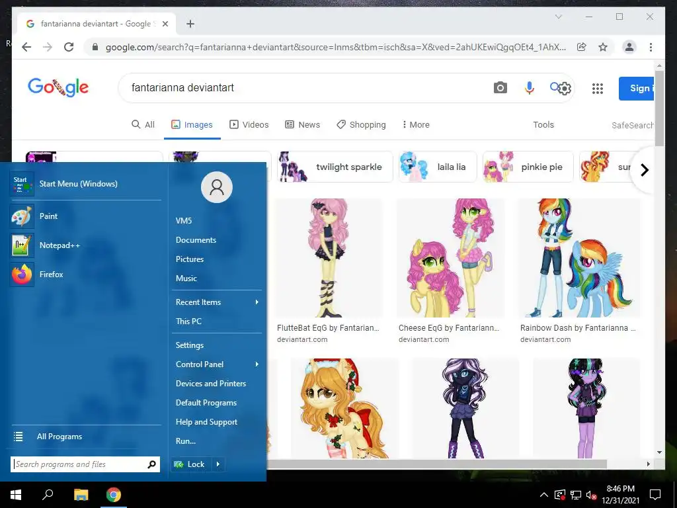The height and width of the screenshot is (508, 677).
Task: Open Start Menu (Windows) entry
Action: (x=85, y=184)
